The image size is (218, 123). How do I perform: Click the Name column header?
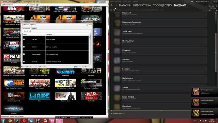34,34
